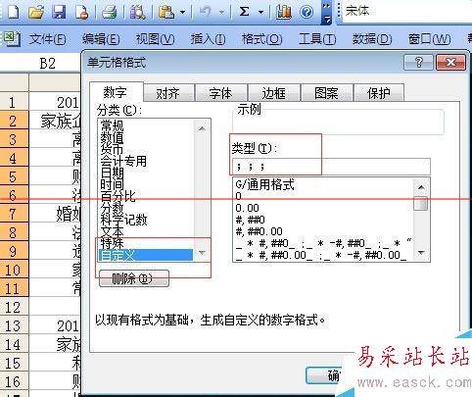
Task: Open the Paste options dropdown arrow
Action: (183, 13)
